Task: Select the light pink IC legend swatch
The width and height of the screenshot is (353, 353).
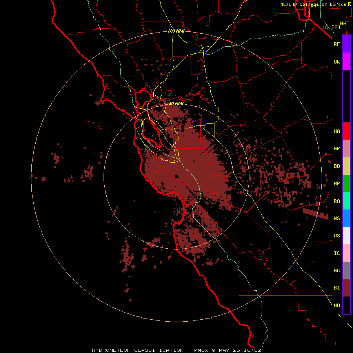Action: (x=346, y=253)
